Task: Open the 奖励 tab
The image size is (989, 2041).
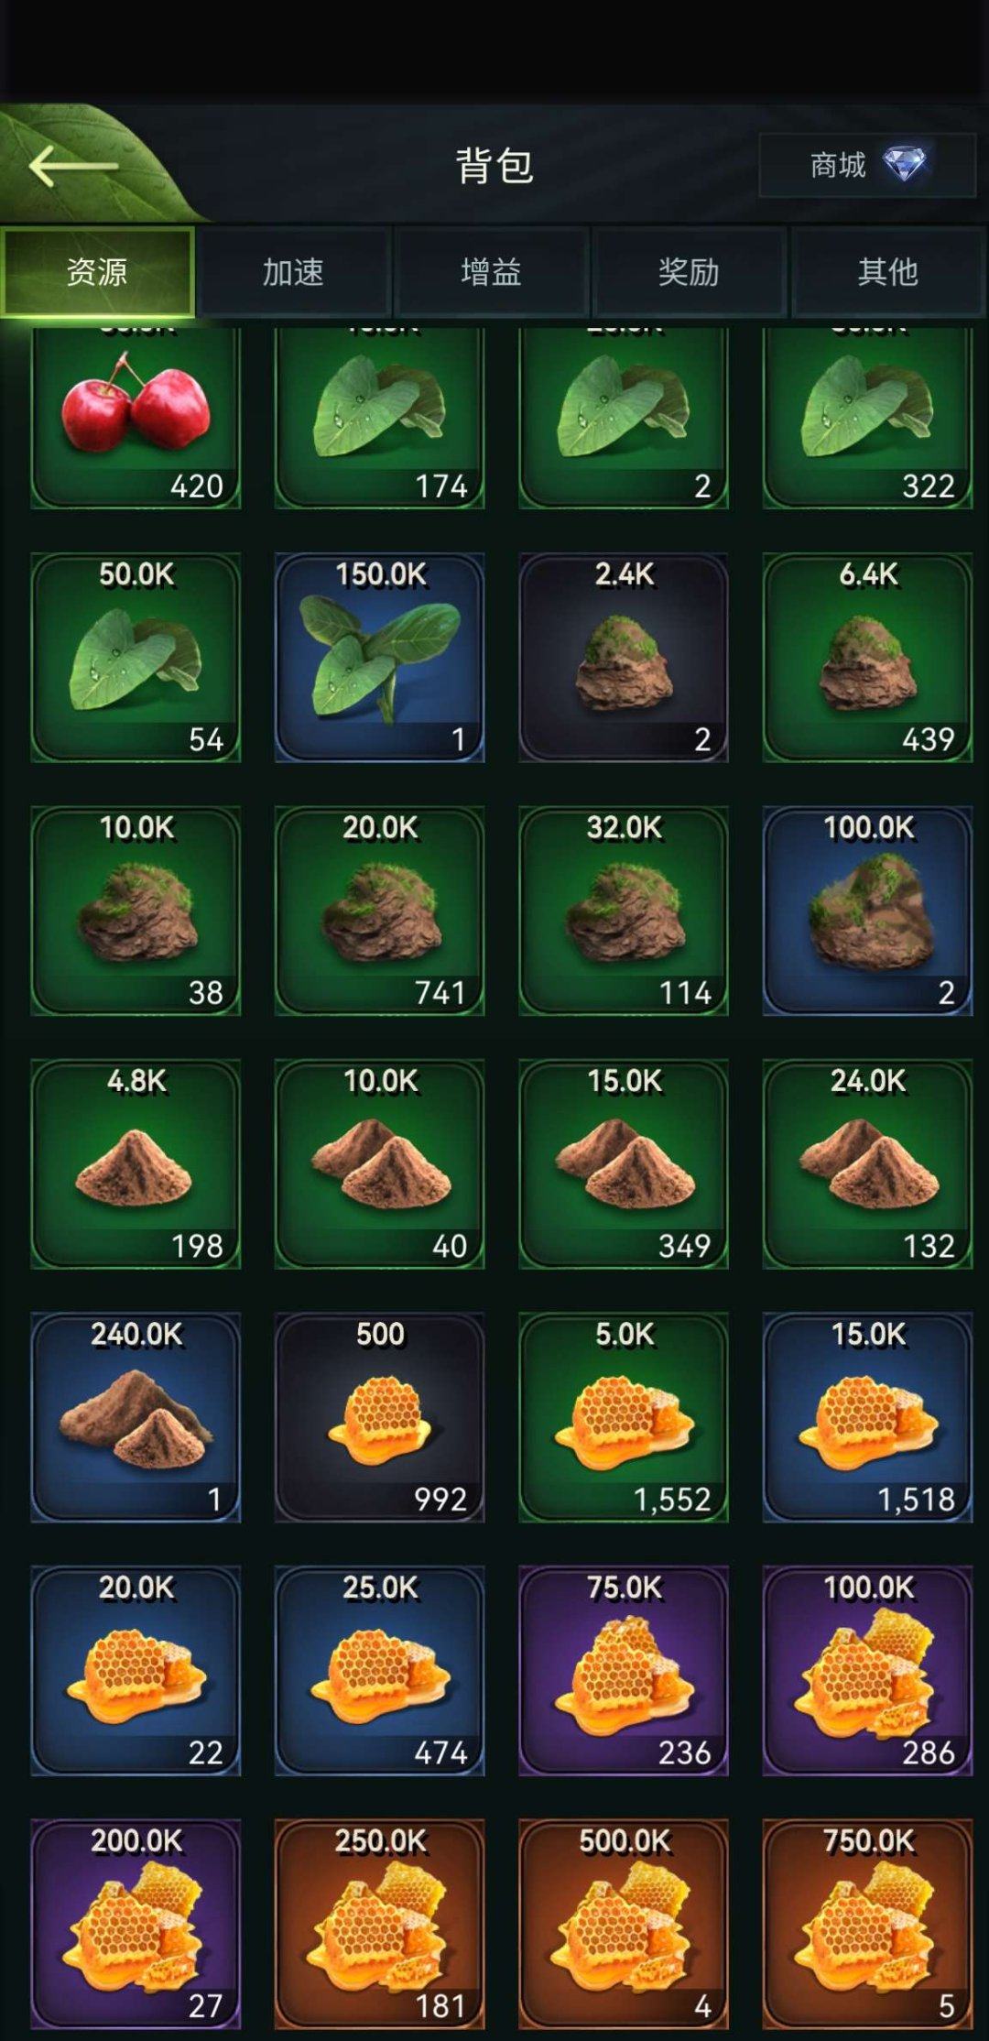Action: tap(689, 272)
